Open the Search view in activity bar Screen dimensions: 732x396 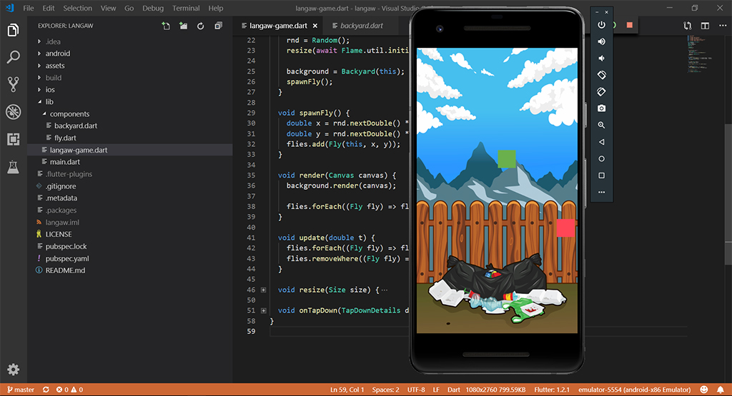pyautogui.click(x=13, y=57)
